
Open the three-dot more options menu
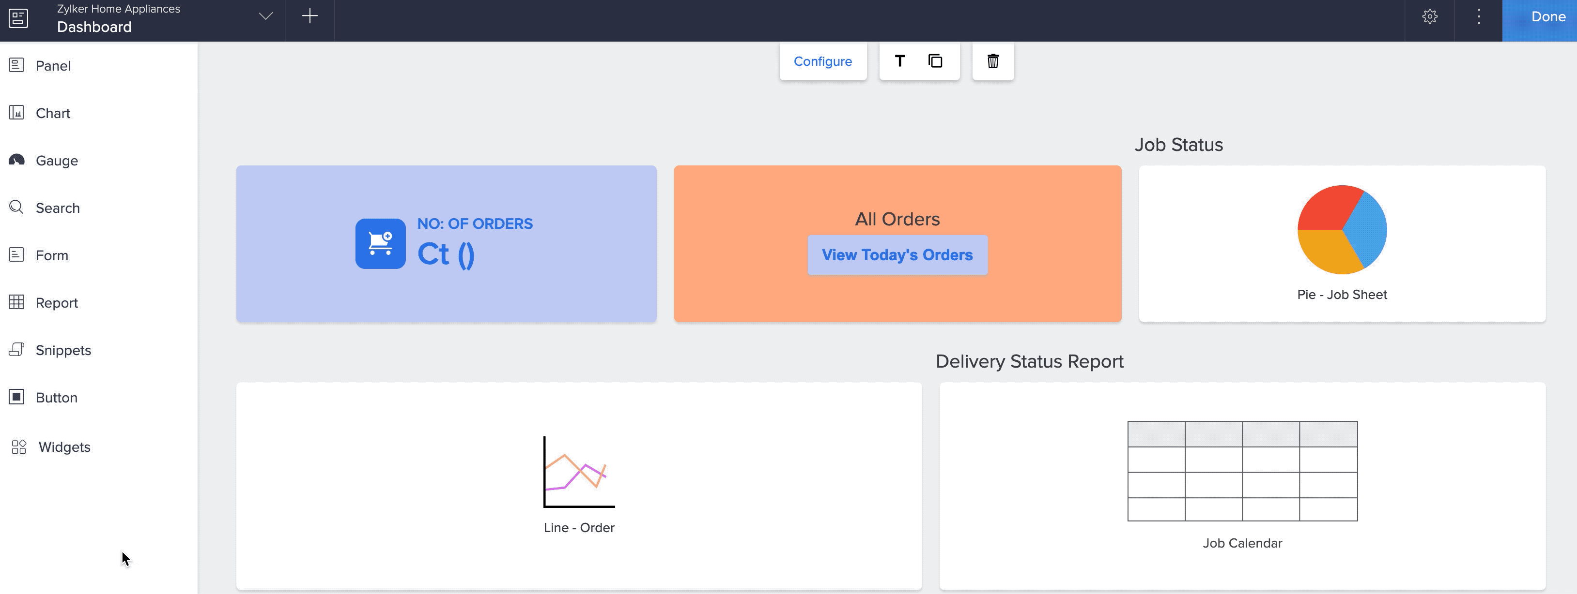tap(1478, 17)
